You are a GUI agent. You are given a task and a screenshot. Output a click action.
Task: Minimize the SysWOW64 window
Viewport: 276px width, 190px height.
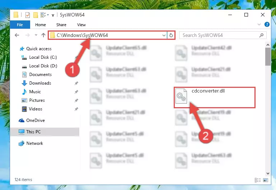pos(230,15)
